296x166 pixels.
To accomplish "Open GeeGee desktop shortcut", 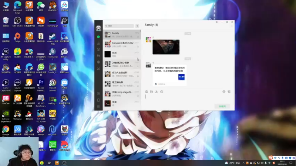I will (x=6, y=100).
